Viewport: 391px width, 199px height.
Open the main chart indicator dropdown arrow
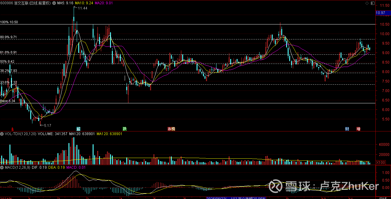point(55,3)
